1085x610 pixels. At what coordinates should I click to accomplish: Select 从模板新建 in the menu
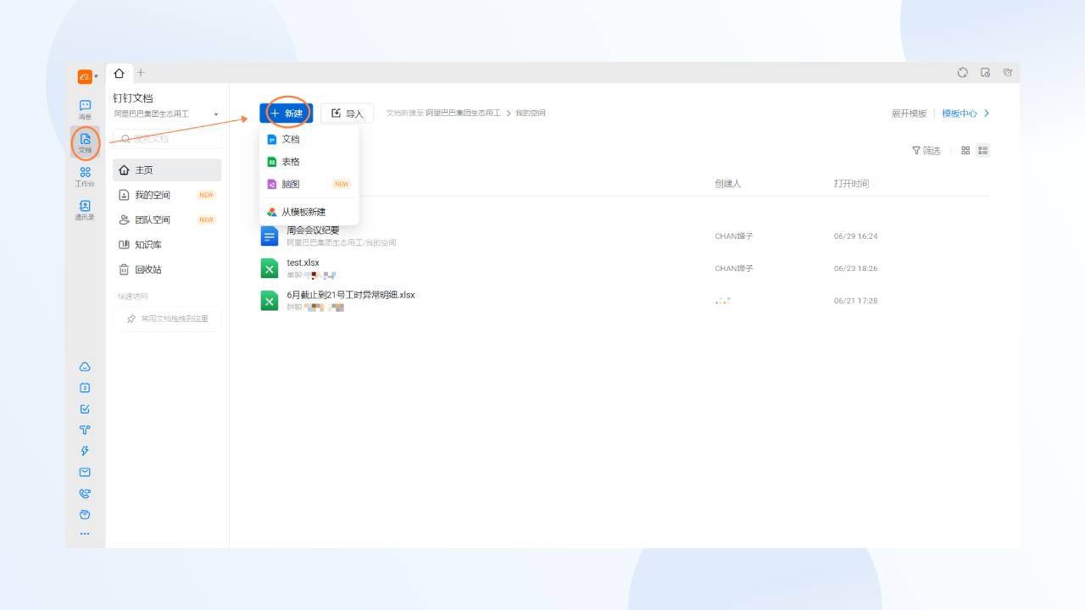[305, 211]
